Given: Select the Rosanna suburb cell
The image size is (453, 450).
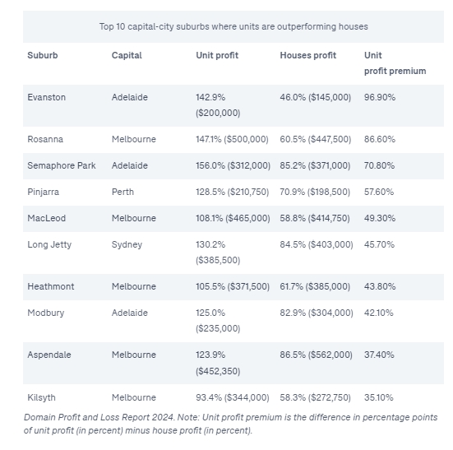Looking at the screenshot, I should 45,139.
